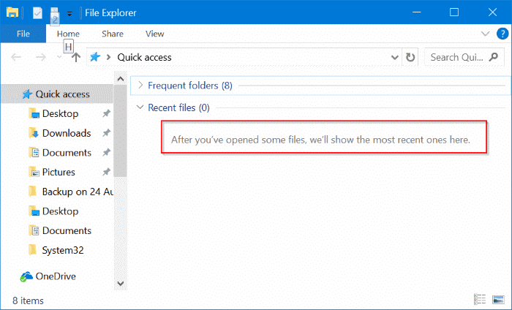This screenshot has height=310, width=512.
Task: Switch to the Home ribbon tab
Action: 68,34
